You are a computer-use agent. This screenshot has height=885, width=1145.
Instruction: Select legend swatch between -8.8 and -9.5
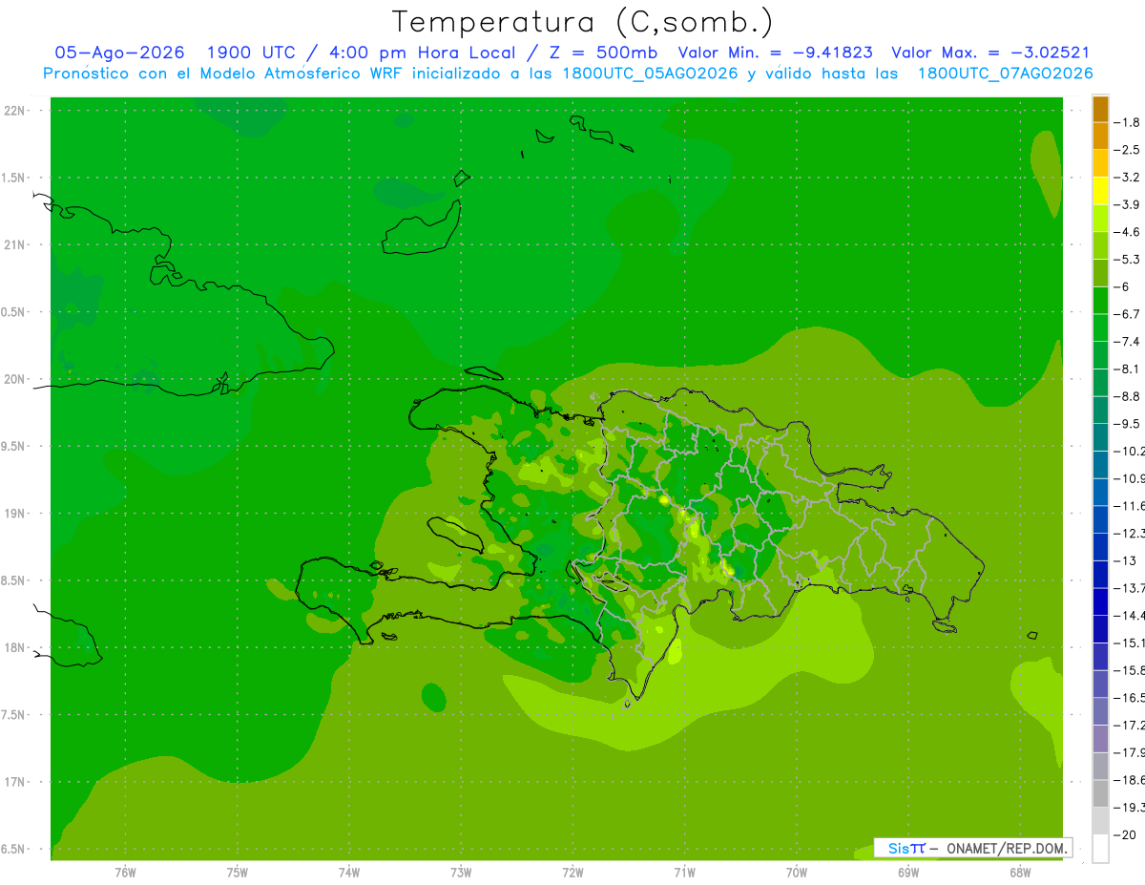pos(1100,410)
